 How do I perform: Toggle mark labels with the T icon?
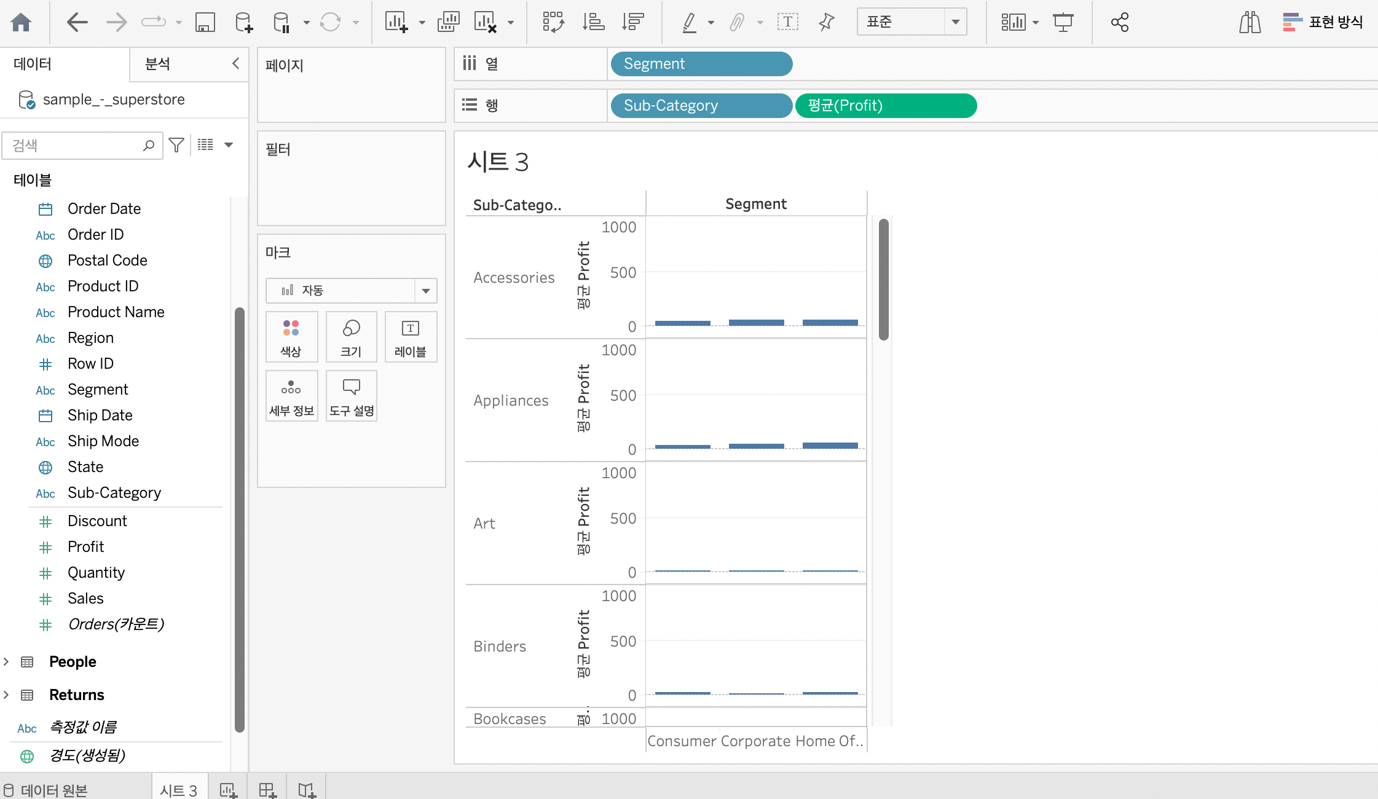(787, 23)
